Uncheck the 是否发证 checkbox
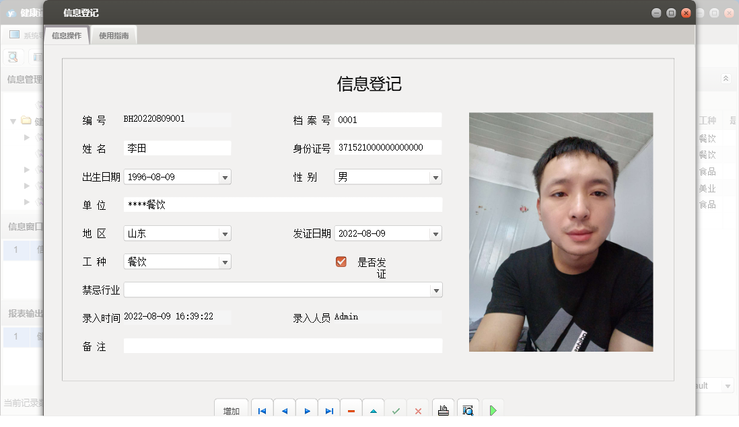This screenshot has width=739, height=427. [x=341, y=262]
